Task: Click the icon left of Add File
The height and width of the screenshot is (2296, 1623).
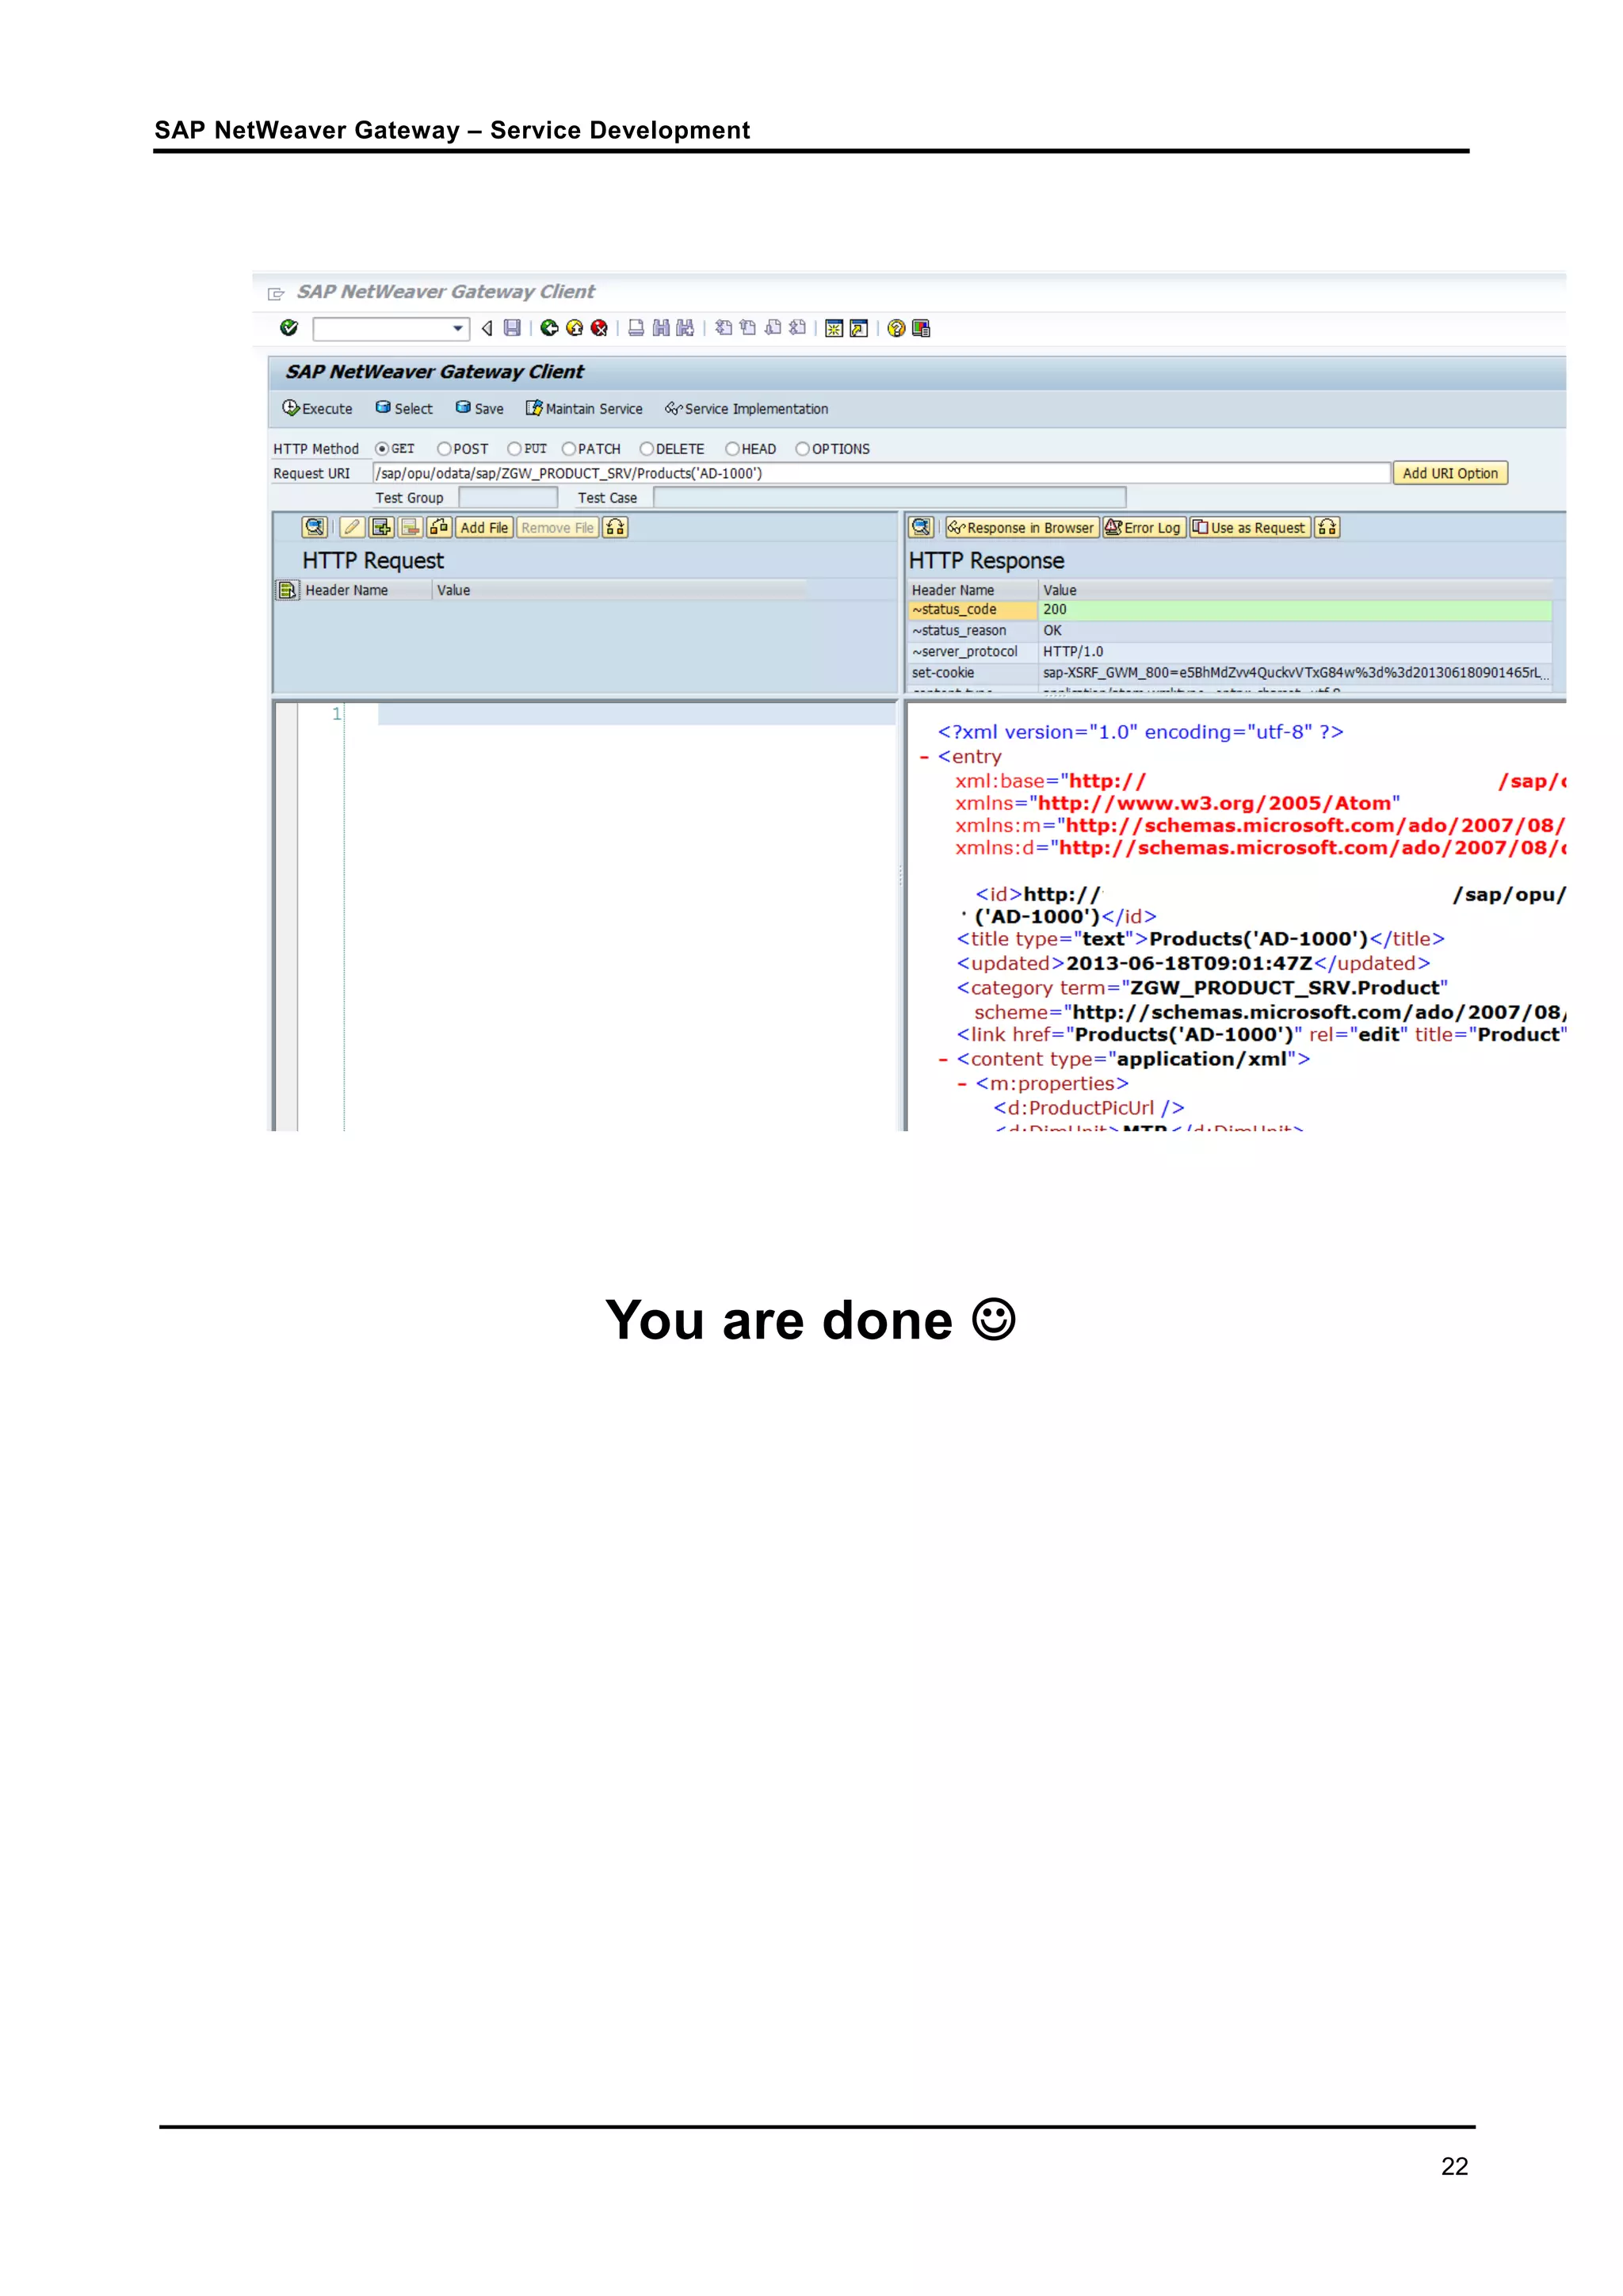Action: pyautogui.click(x=439, y=527)
